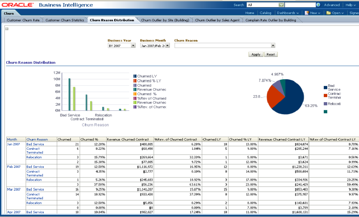Select the Churn Reason Distribution tab

pyautogui.click(x=112, y=20)
